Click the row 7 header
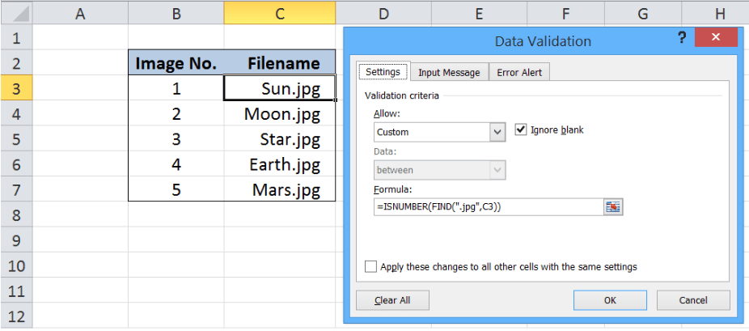The image size is (749, 331). (x=16, y=191)
